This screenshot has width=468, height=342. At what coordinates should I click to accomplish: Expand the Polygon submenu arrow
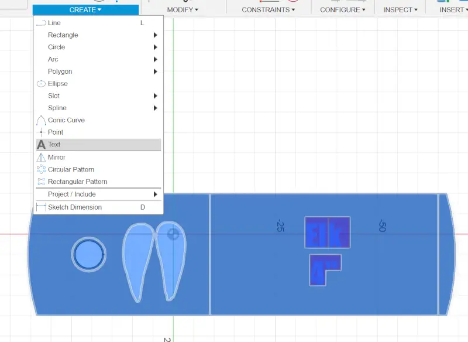[x=155, y=71]
